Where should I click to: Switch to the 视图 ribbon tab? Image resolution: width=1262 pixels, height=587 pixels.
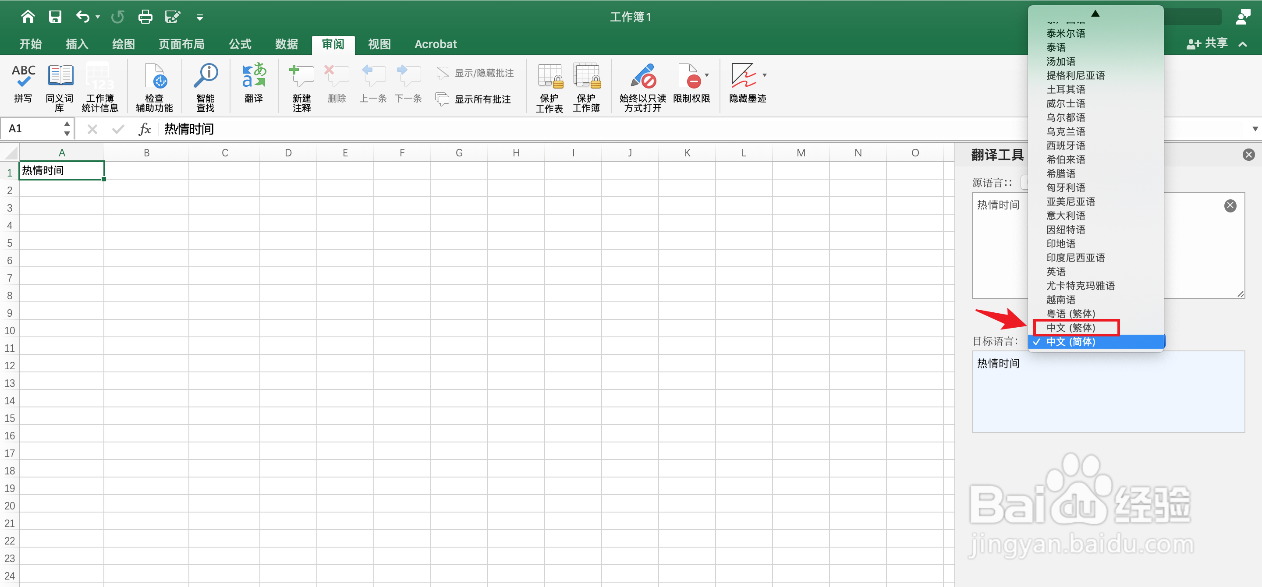(x=379, y=43)
